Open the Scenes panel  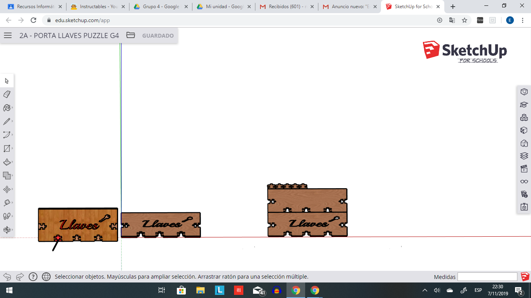(x=524, y=169)
